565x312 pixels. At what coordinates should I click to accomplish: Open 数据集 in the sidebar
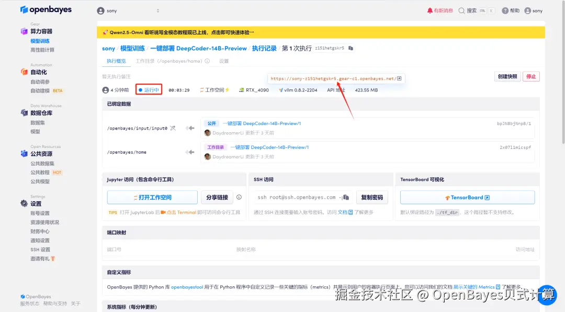tap(38, 123)
